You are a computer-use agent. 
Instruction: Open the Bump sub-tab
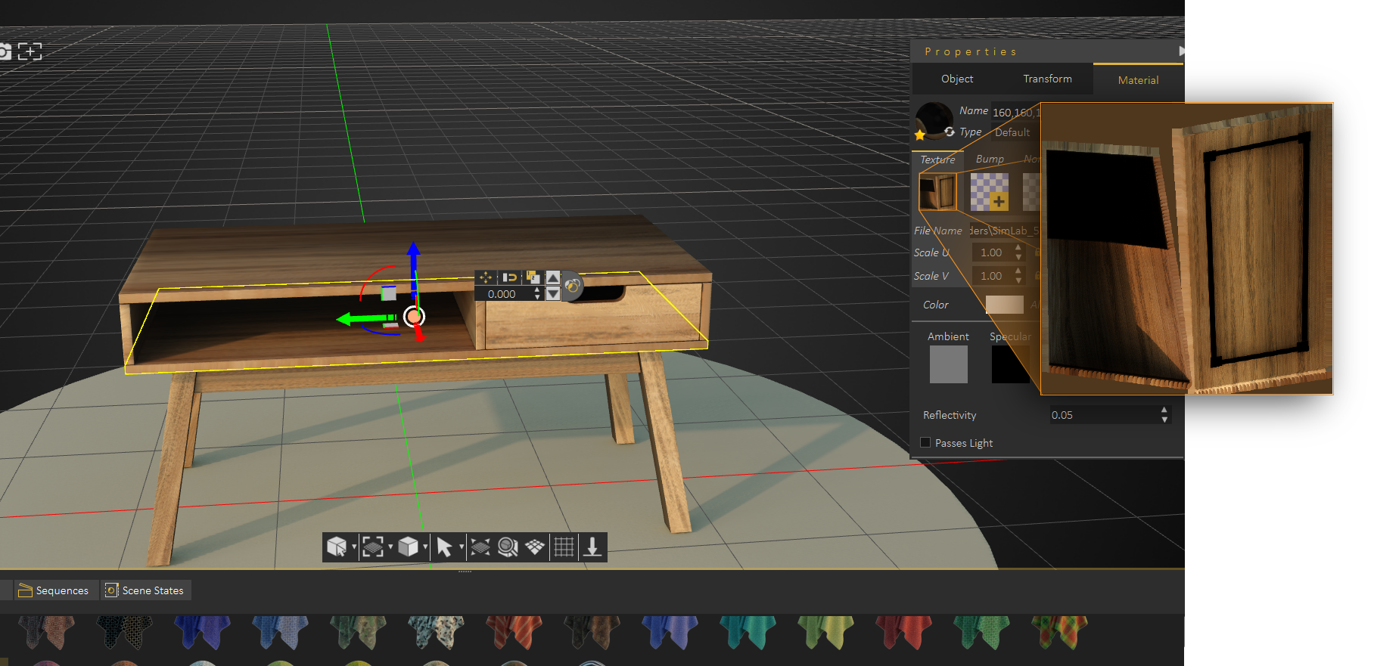tap(990, 159)
